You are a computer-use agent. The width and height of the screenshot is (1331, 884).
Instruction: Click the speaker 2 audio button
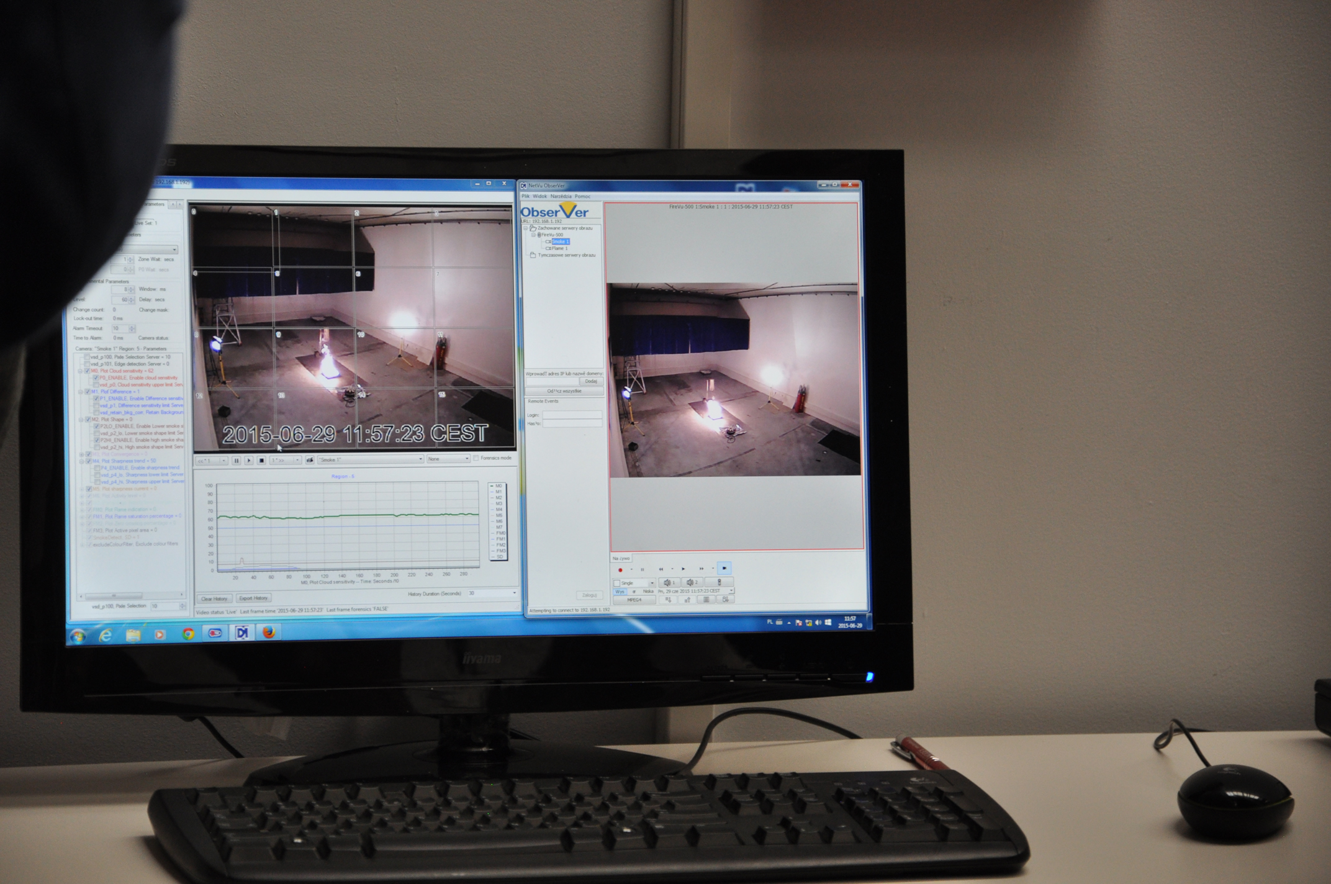coord(692,582)
